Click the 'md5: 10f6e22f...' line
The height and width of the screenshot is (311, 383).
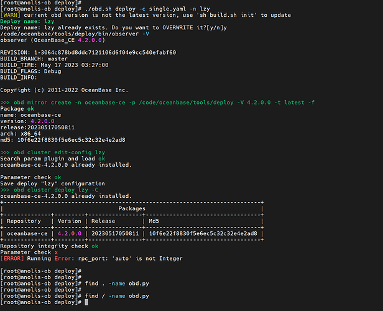(63, 140)
